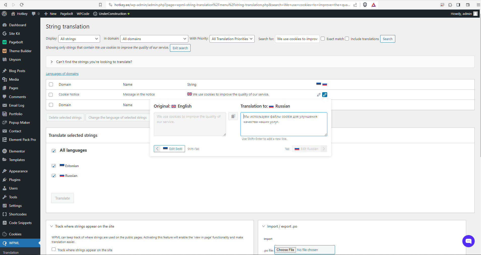
Task: Click the Brave rewards triangle icon
Action: pos(374,5)
